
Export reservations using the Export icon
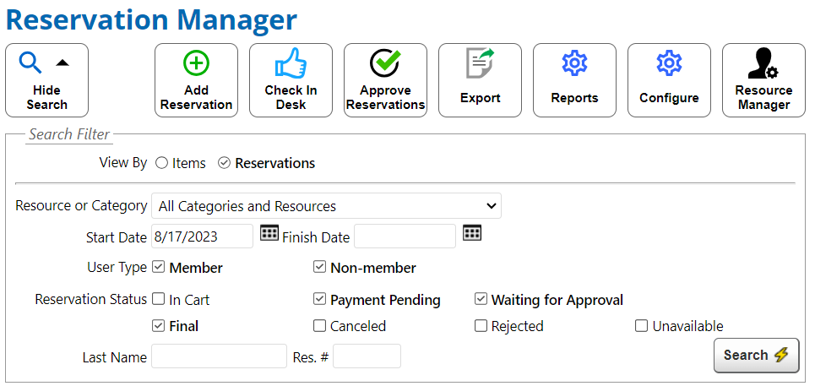[x=480, y=64]
